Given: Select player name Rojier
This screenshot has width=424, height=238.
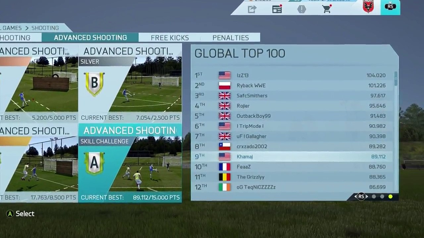Looking at the screenshot, I should click(243, 106).
